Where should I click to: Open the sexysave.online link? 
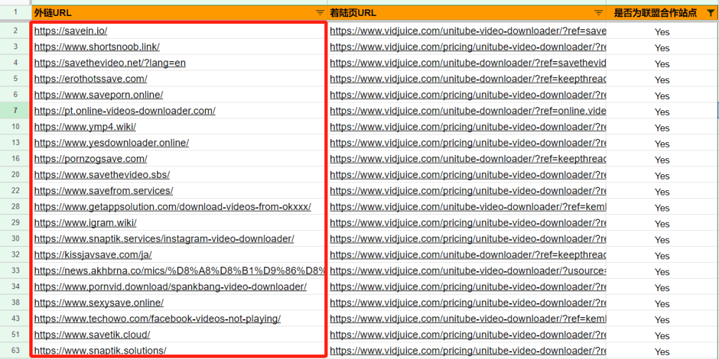coord(99,302)
